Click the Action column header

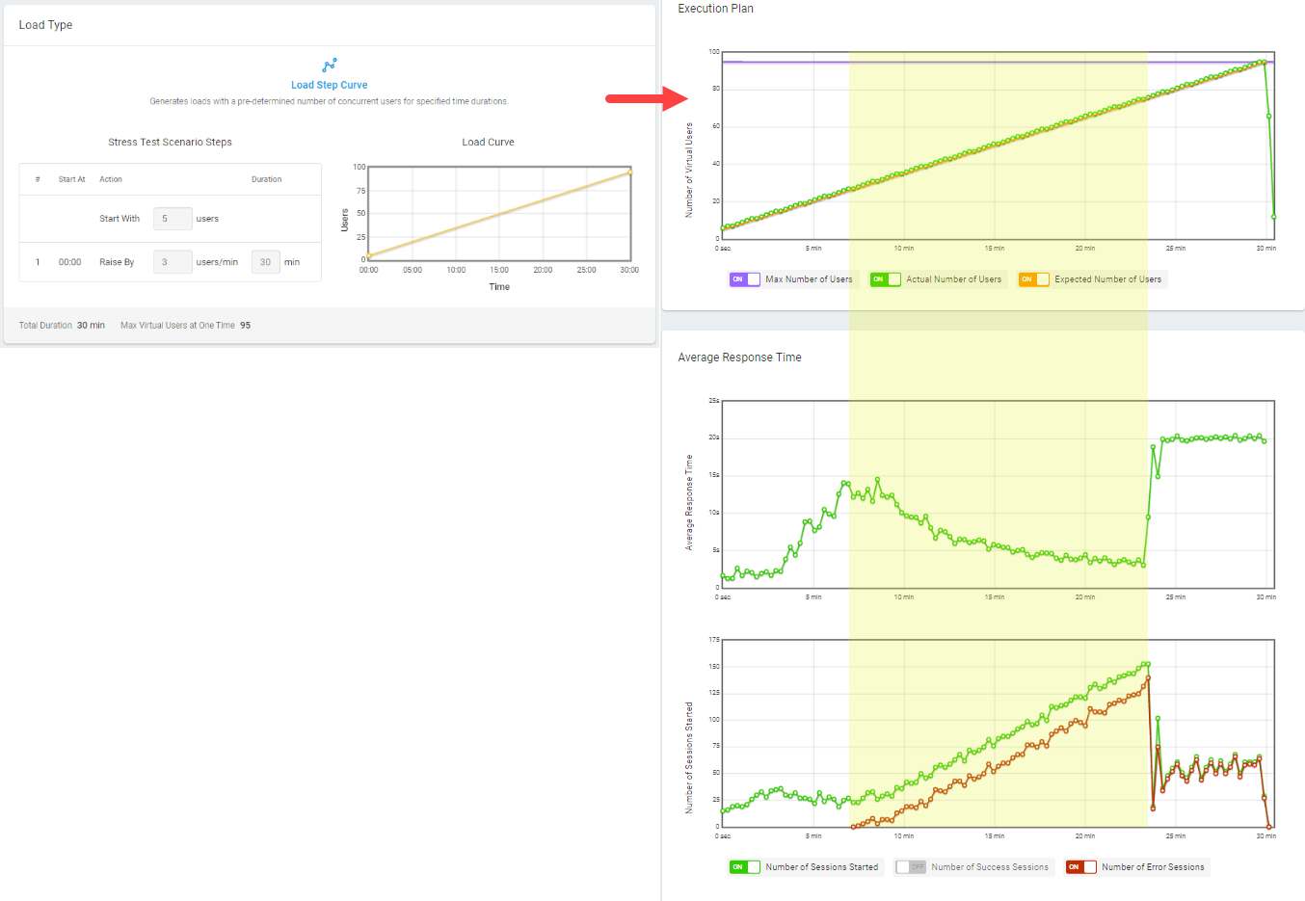(x=111, y=179)
